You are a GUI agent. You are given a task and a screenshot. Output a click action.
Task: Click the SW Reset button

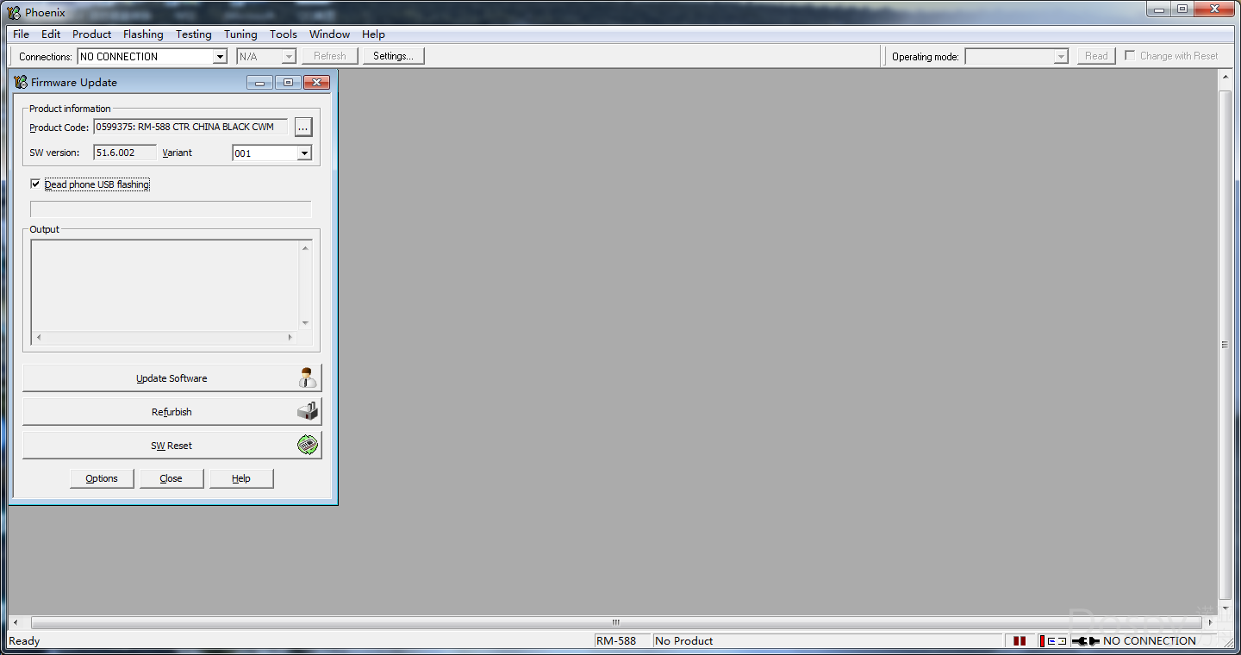pos(171,445)
